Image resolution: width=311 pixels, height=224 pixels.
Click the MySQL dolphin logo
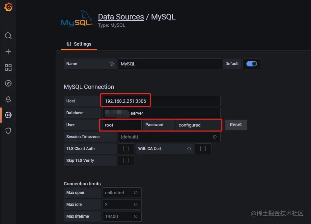(77, 18)
